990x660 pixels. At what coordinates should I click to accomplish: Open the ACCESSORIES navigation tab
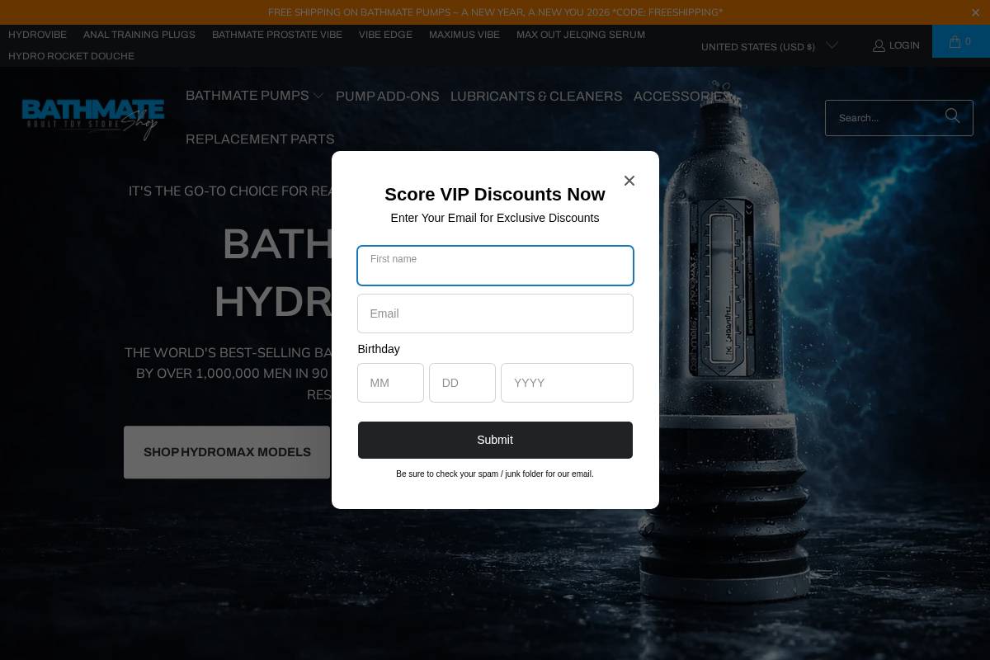pos(681,96)
